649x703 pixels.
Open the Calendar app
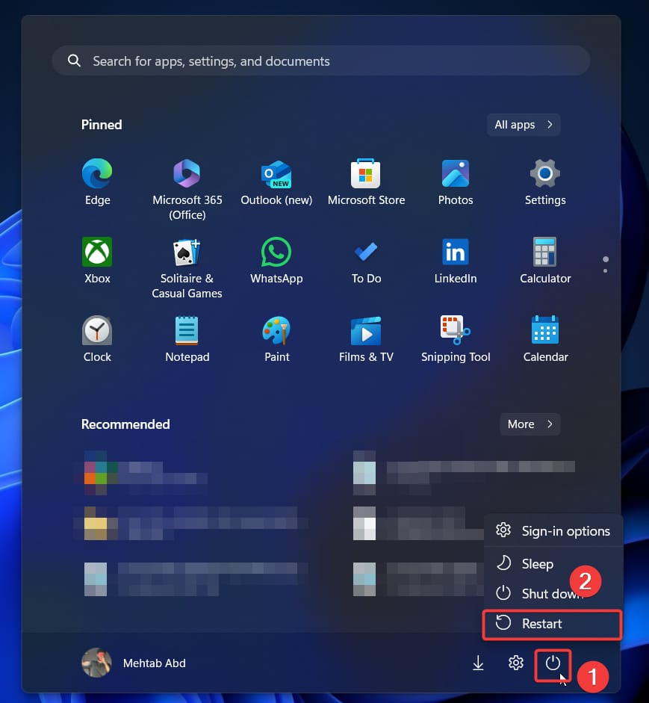click(545, 338)
